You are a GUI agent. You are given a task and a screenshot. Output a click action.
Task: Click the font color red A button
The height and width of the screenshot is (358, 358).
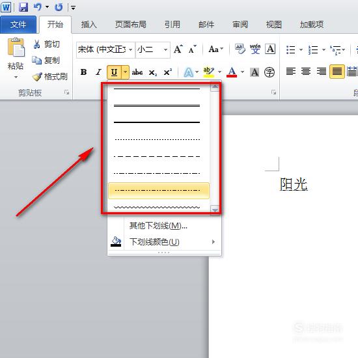(x=232, y=72)
